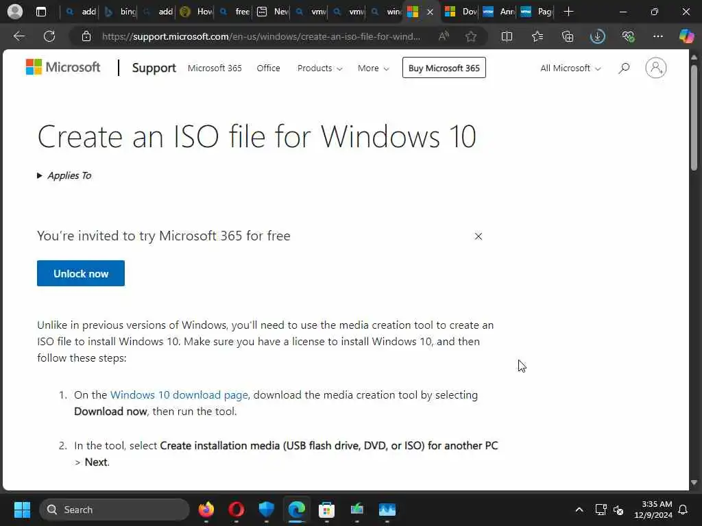Switch to the 'Pag' tab
The width and height of the screenshot is (702, 526).
tap(537, 12)
